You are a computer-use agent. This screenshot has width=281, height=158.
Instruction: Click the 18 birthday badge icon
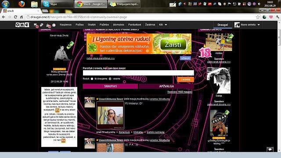205,52
